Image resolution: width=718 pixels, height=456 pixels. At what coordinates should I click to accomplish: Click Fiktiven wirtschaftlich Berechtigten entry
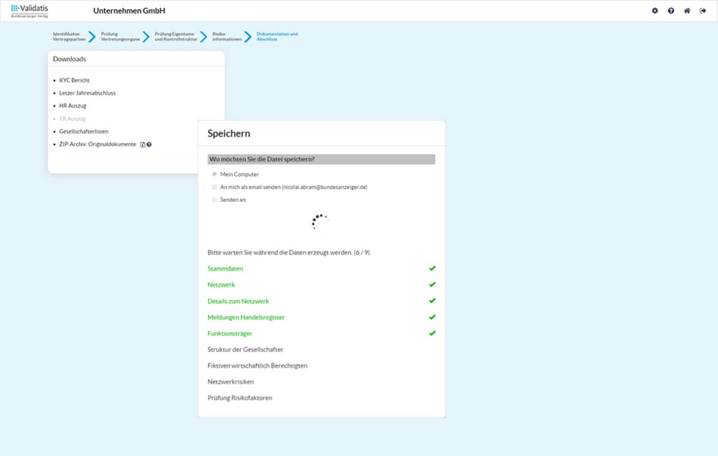point(257,366)
